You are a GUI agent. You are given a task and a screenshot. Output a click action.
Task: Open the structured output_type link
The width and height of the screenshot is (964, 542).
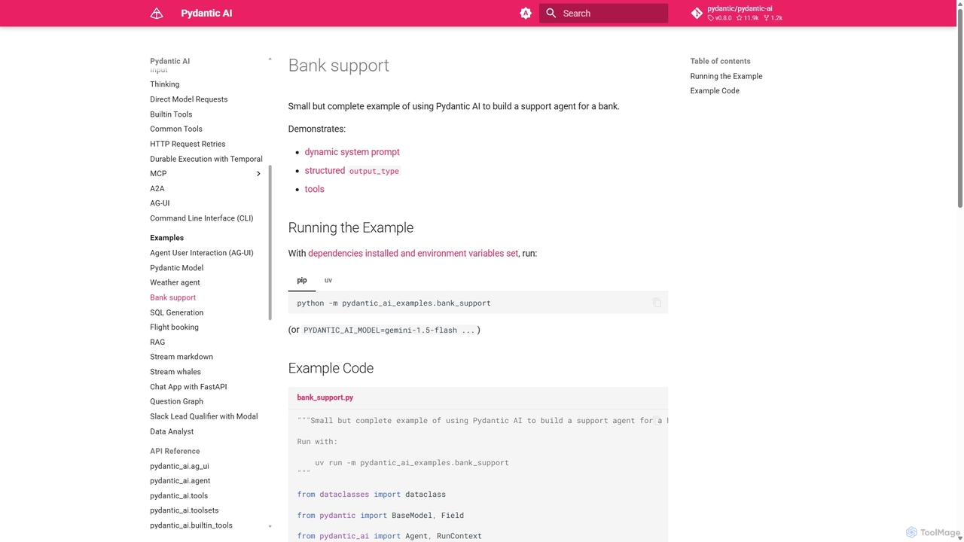352,171
